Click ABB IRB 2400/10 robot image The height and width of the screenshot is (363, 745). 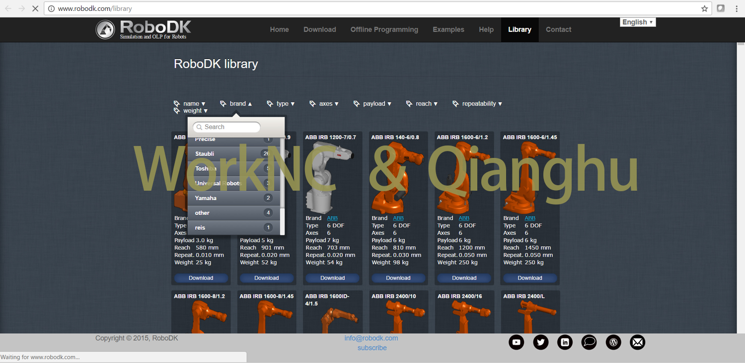tap(406, 317)
